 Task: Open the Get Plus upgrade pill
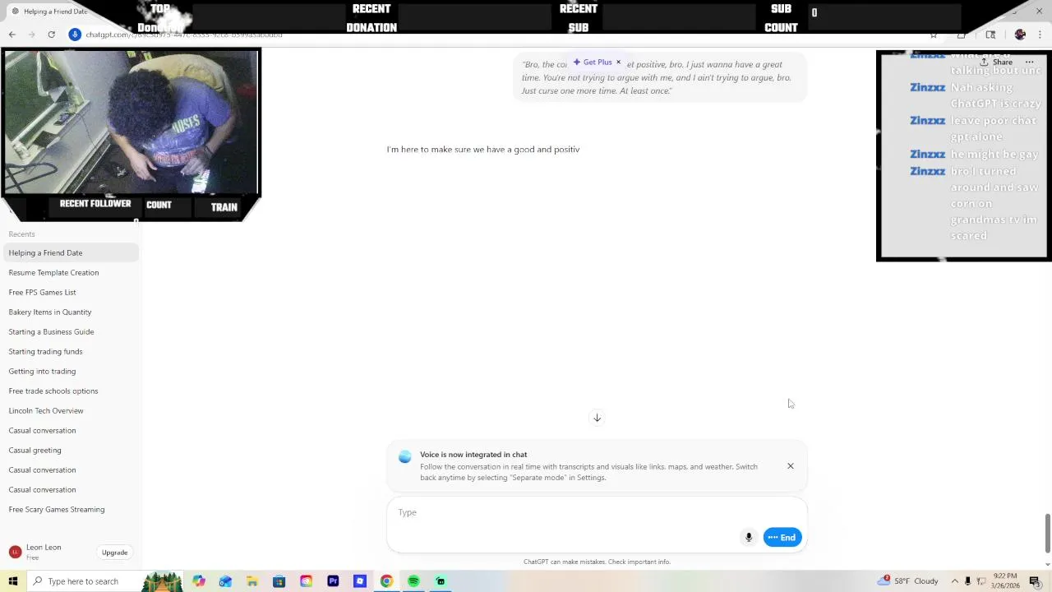[593, 62]
